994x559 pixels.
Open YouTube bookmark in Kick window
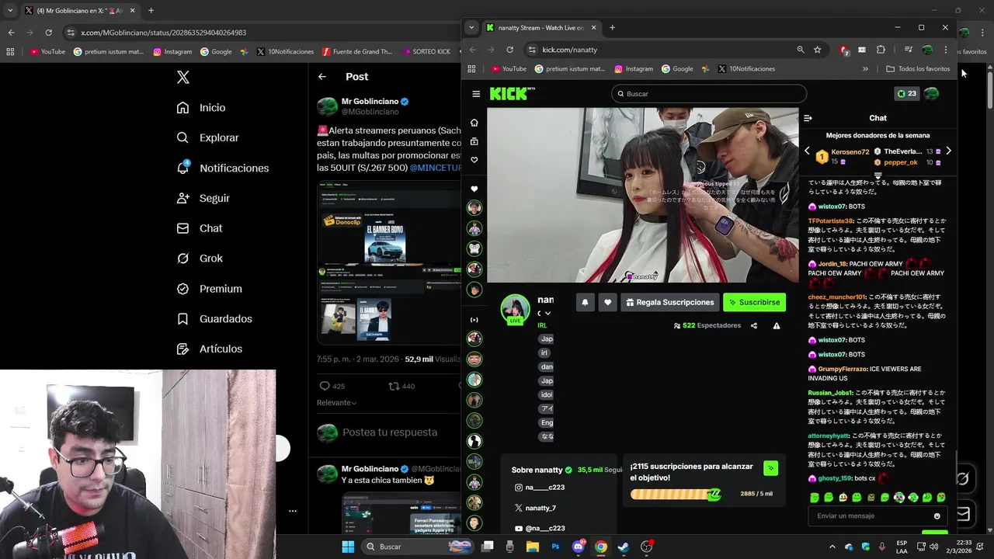[x=508, y=69]
